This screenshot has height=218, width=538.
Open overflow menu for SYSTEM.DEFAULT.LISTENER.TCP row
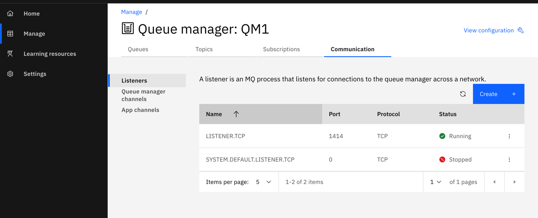[x=509, y=160]
